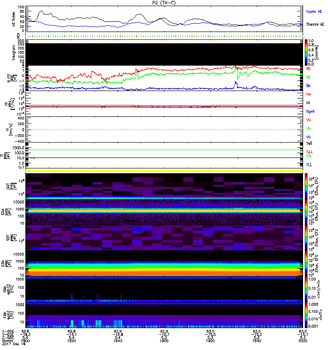
Task: Click the '<|nT|>' colorbar label
Action: [321, 315]
